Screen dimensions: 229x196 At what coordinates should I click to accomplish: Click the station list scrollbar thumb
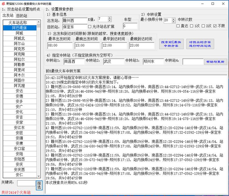tap(39, 26)
